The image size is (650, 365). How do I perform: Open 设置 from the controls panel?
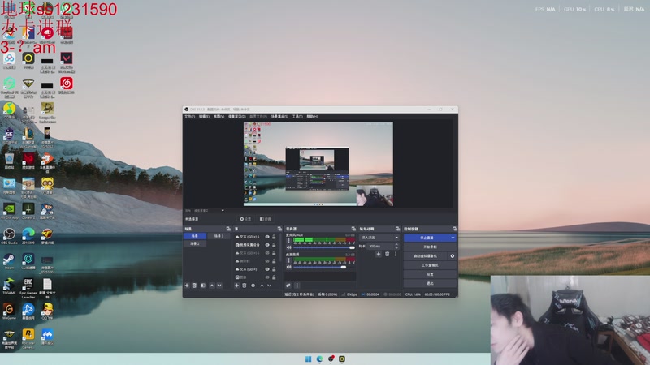(x=430, y=274)
